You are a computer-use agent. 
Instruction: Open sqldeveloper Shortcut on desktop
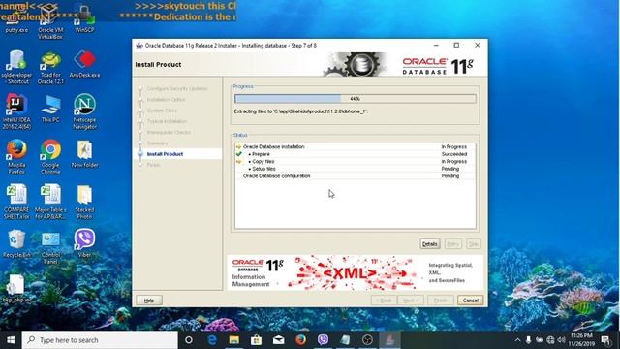16,67
